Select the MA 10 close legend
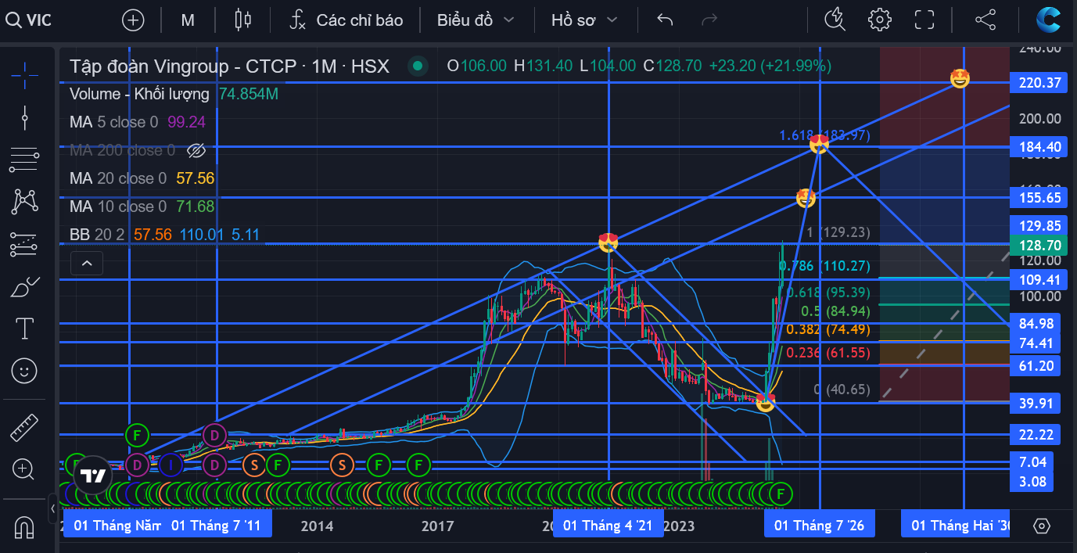The height and width of the screenshot is (553, 1077). tap(118, 206)
